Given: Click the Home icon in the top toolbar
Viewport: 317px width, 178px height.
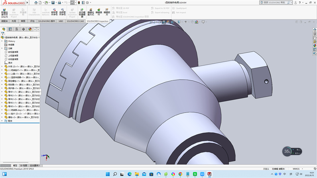Looking at the screenshot, I should pyautogui.click(x=35, y=2).
